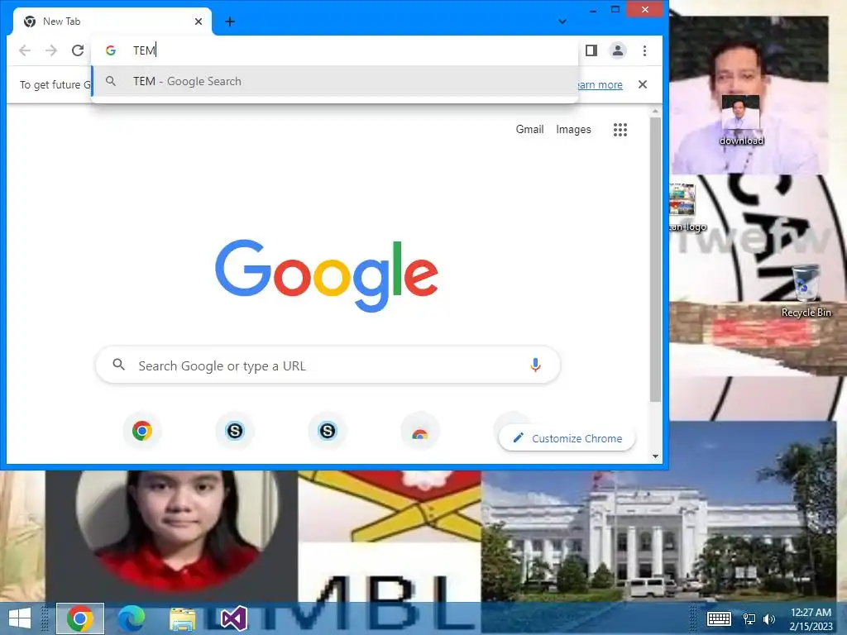Maximize the Chrome window

point(615,10)
